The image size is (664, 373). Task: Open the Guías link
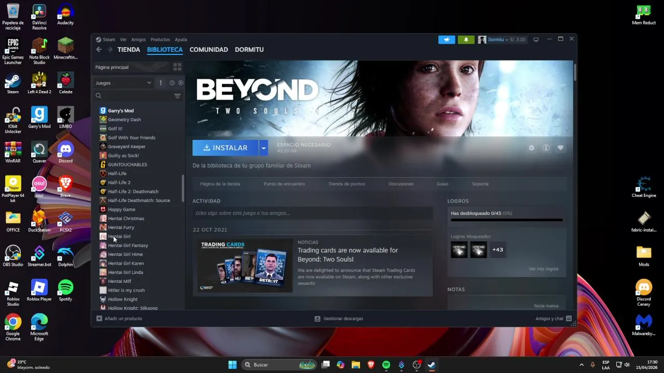coord(442,184)
